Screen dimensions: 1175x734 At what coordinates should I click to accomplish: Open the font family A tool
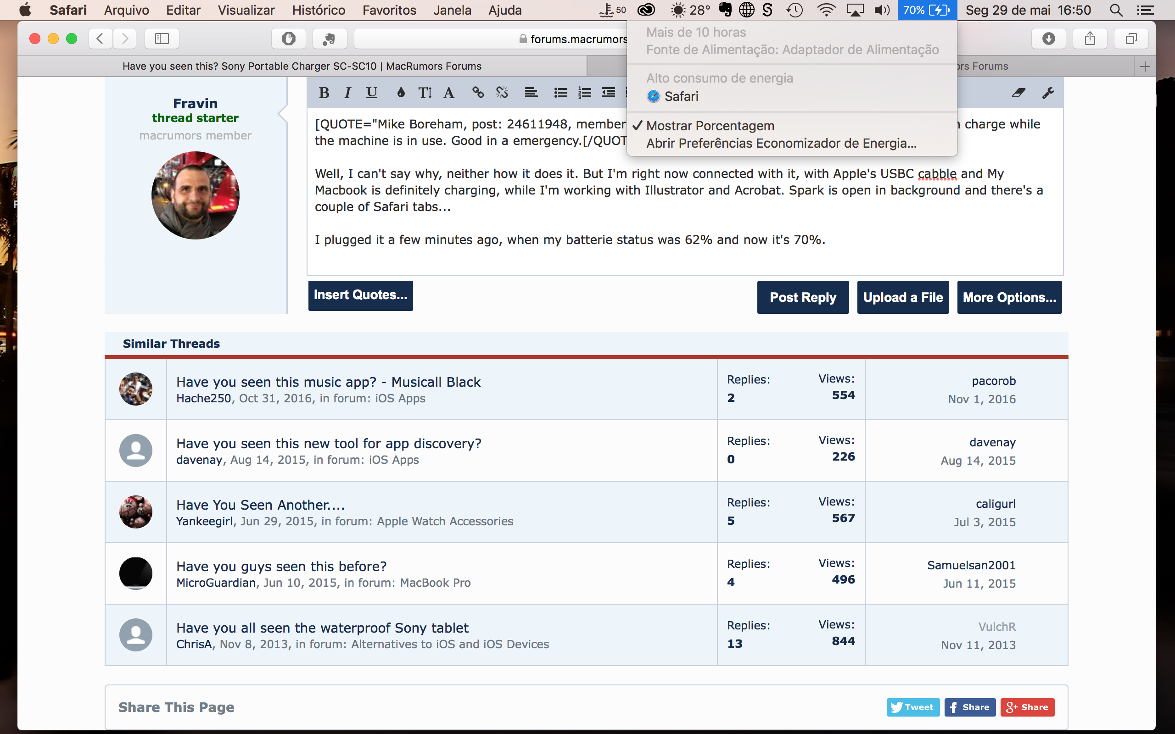pos(448,93)
